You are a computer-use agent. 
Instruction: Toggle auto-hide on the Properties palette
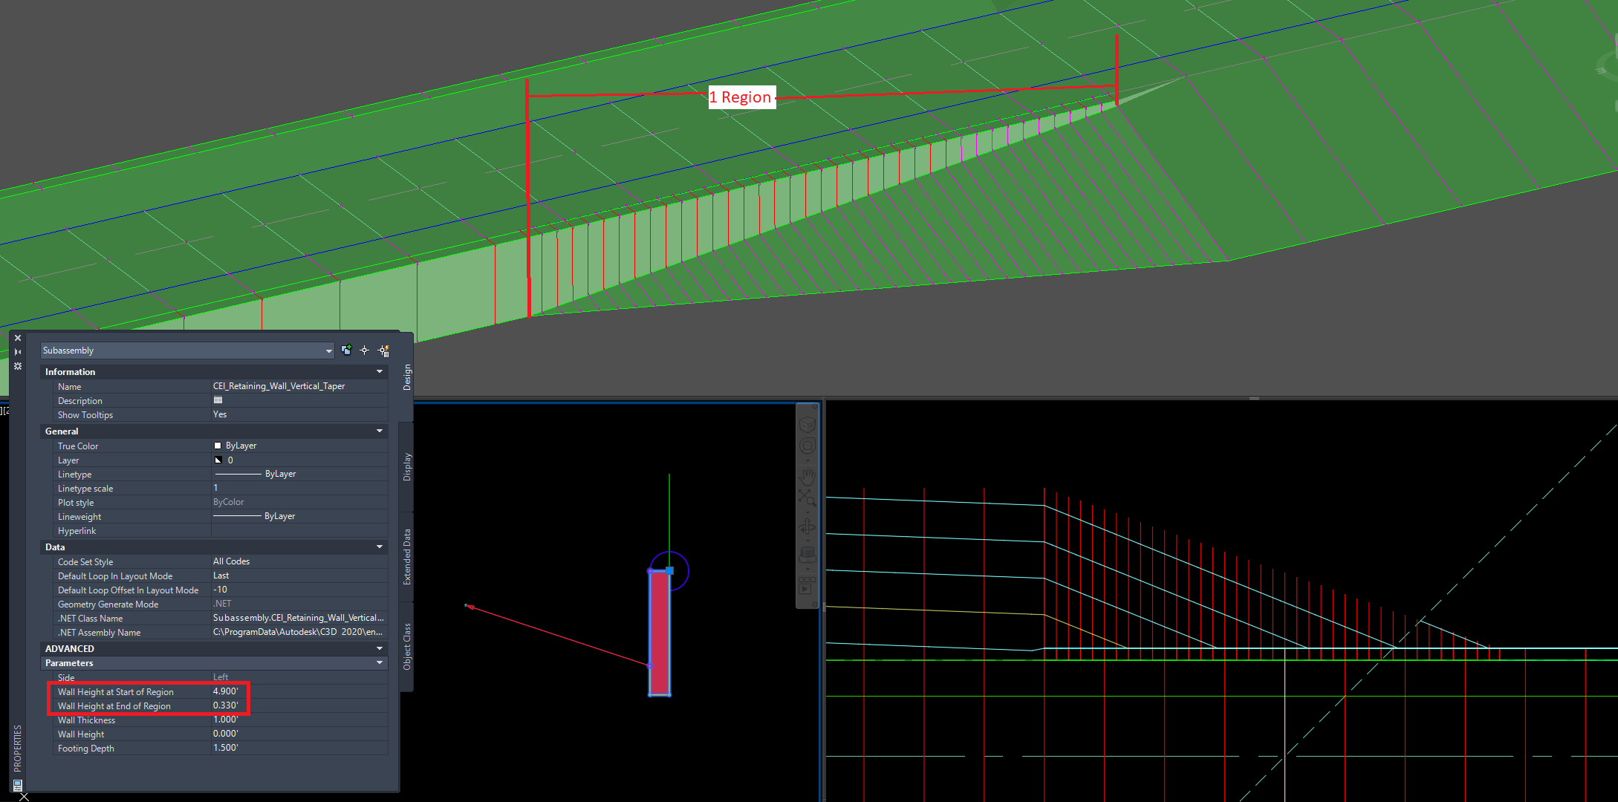[17, 351]
